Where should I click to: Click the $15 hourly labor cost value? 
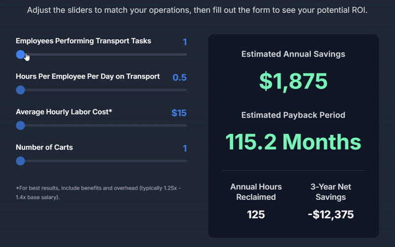coord(179,113)
